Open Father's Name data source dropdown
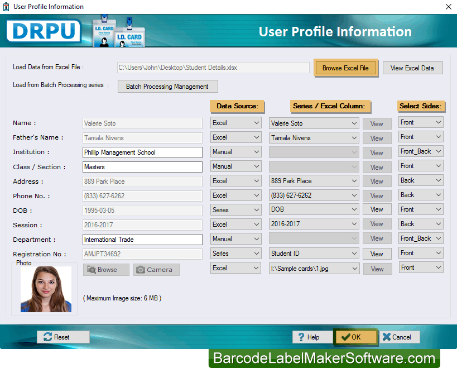This screenshot has width=457, height=368. [236, 137]
